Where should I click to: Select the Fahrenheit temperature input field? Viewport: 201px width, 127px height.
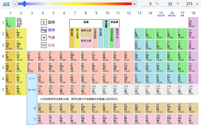[169, 4]
